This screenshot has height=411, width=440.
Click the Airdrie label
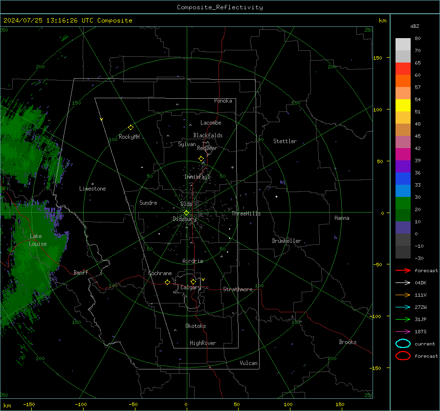[193, 261]
